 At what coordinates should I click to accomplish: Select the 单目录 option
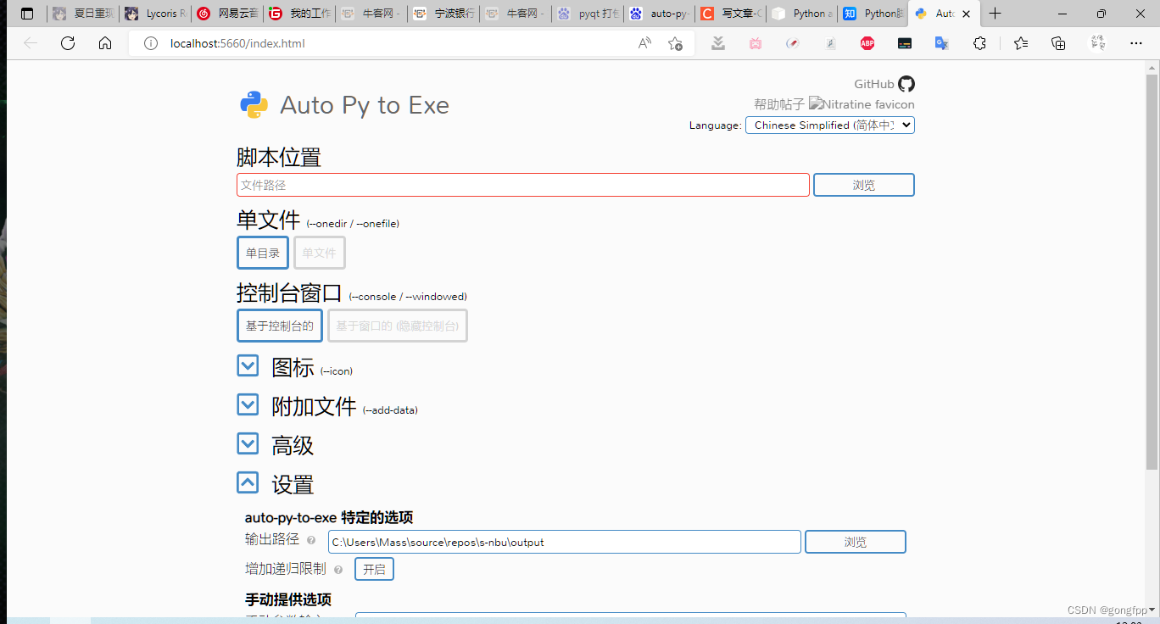263,253
